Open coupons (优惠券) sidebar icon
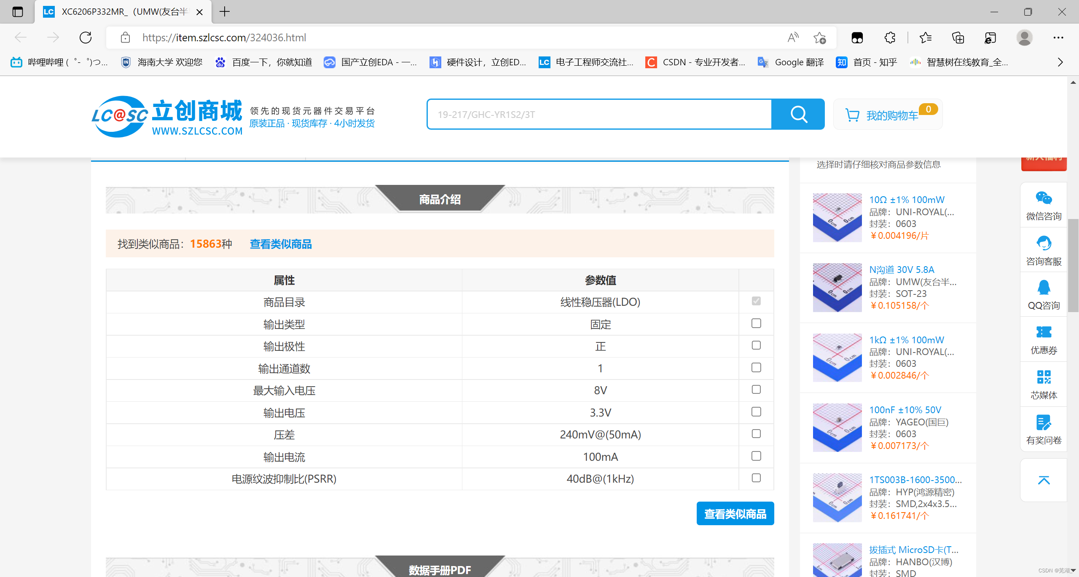1079x577 pixels. [x=1044, y=340]
